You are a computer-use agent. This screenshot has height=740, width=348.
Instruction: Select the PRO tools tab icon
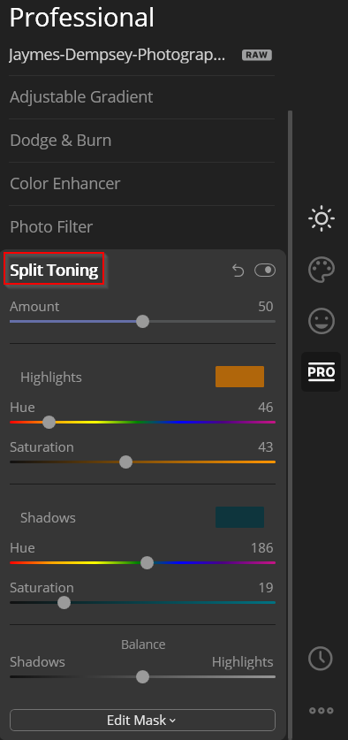coord(322,372)
